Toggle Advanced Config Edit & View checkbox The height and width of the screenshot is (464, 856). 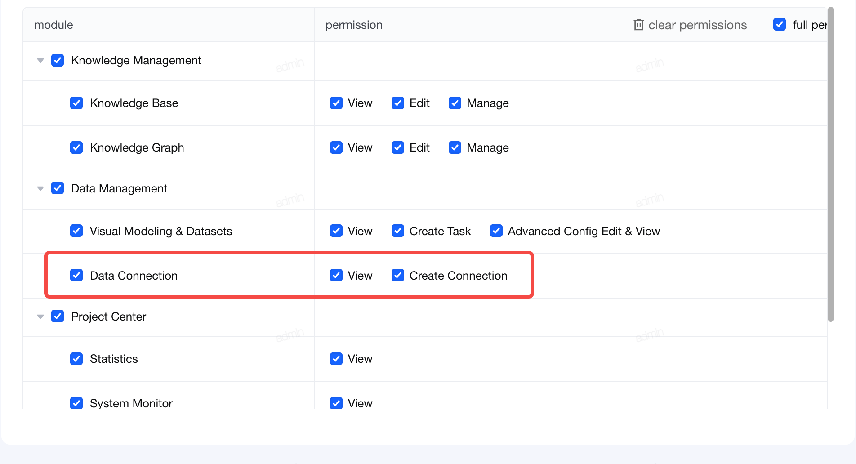pos(496,231)
